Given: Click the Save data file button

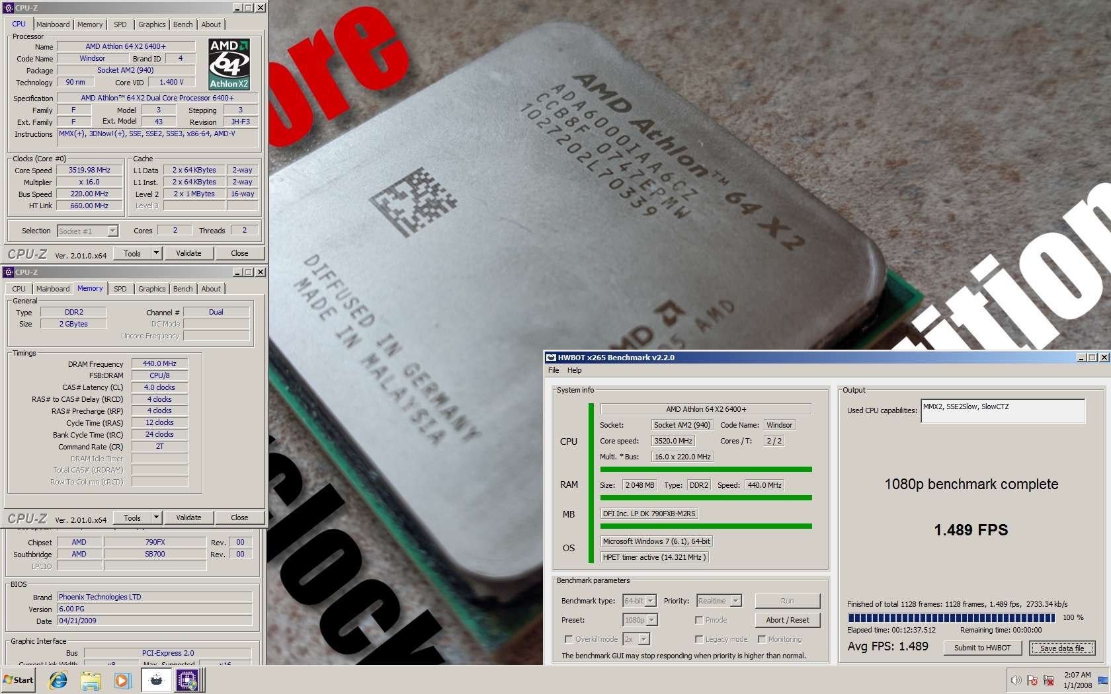Looking at the screenshot, I should [x=1061, y=648].
